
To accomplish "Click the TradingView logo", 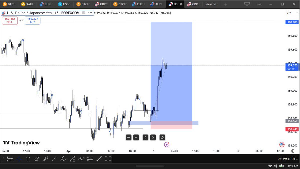I will pyautogui.click(x=21, y=143).
